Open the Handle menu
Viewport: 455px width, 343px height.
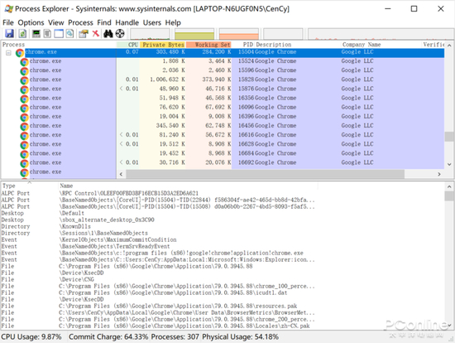(127, 22)
